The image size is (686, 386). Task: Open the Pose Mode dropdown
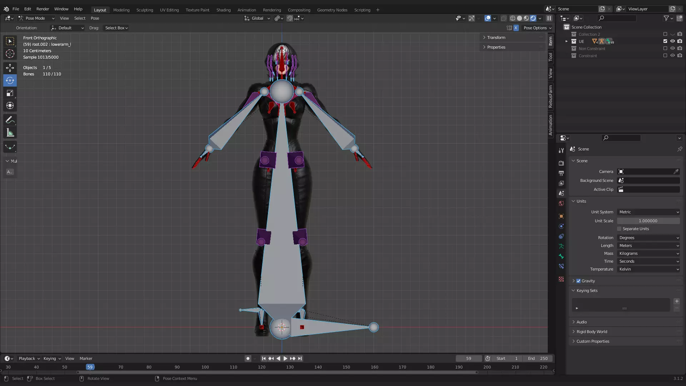tap(36, 18)
